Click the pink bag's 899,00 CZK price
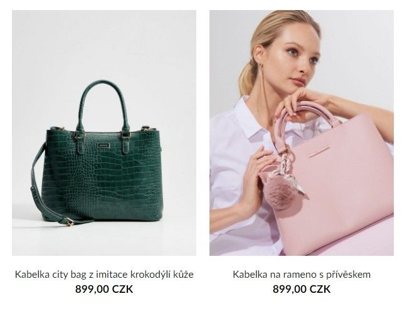 [302, 289]
